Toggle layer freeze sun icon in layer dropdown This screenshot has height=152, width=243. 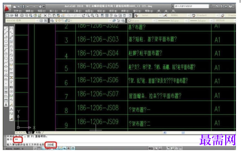tap(59, 21)
